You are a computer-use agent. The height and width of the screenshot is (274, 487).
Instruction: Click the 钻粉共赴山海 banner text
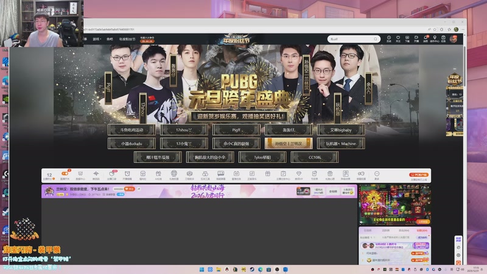click(x=208, y=191)
